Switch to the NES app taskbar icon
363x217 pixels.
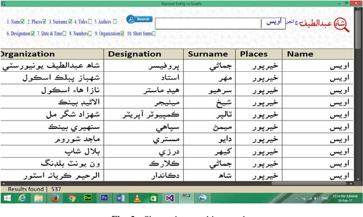(186, 198)
